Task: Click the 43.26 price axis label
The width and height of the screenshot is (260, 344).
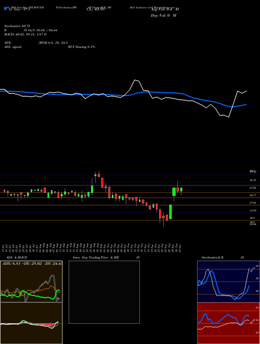Action: [x=253, y=188]
